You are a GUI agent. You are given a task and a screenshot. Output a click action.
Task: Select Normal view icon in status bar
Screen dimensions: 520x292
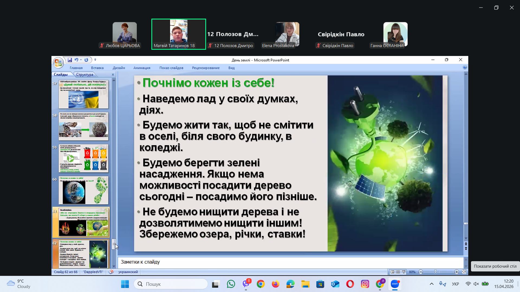coord(392,272)
